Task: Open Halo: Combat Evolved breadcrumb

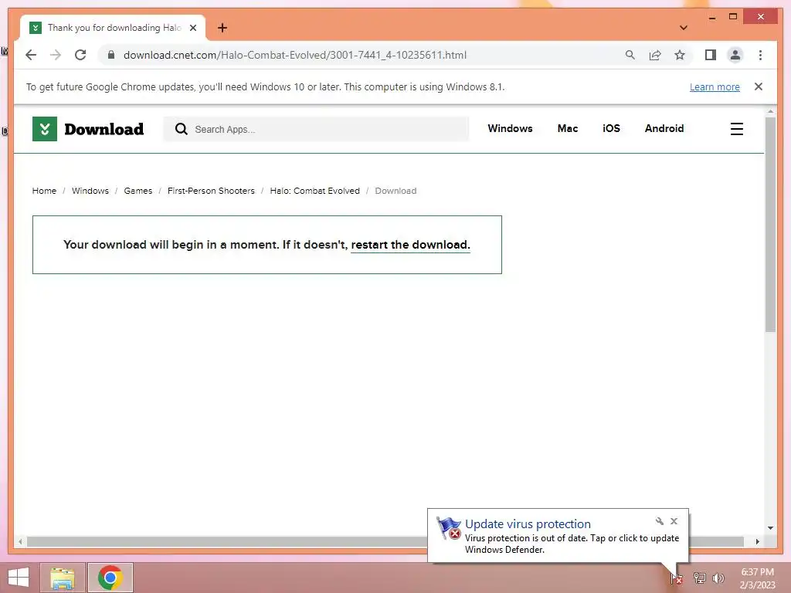Action: (315, 191)
